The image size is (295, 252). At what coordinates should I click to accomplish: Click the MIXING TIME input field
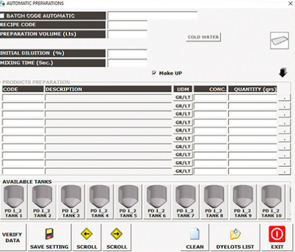point(127,63)
